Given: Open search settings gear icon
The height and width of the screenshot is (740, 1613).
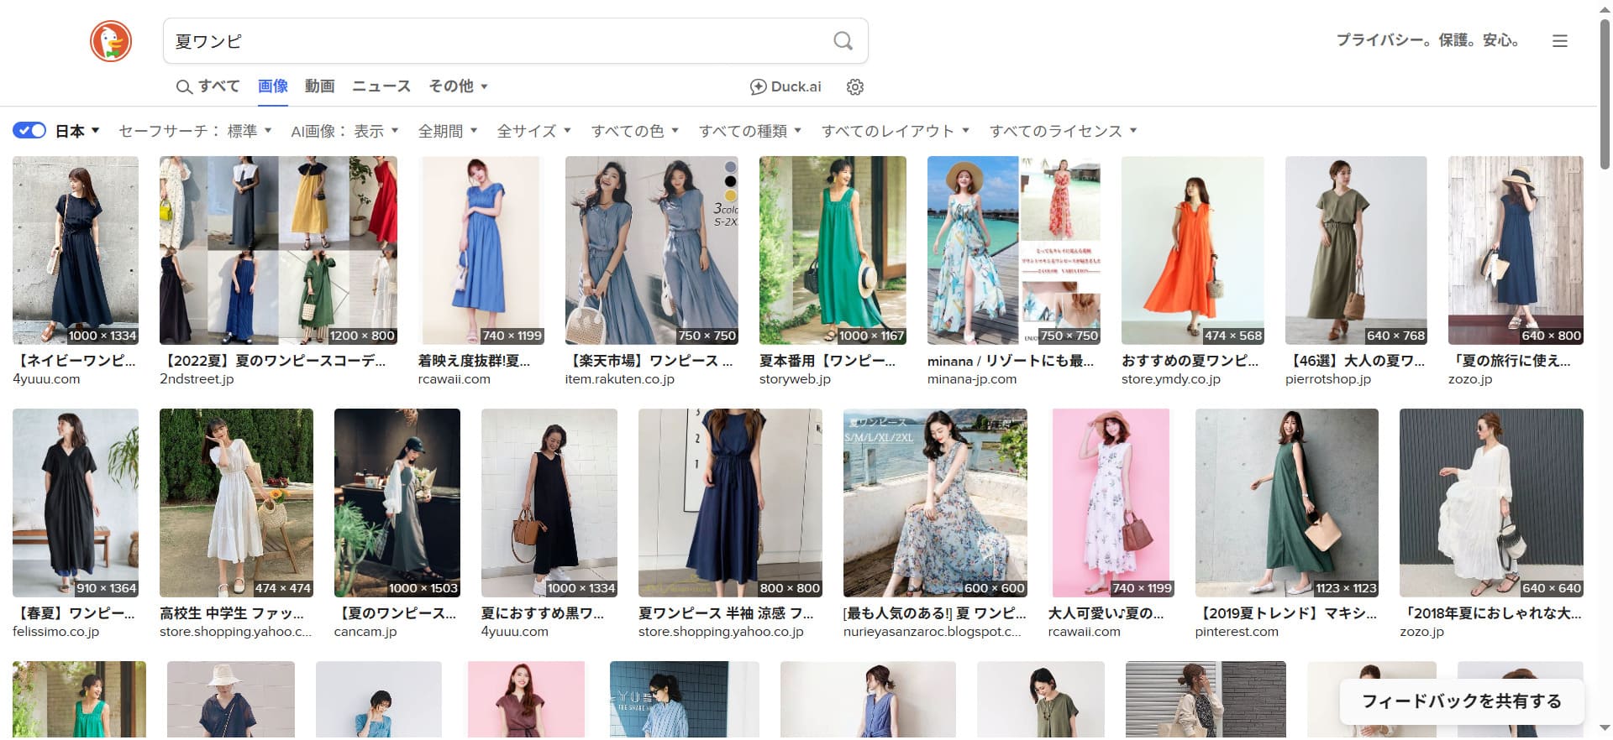Looking at the screenshot, I should [855, 86].
